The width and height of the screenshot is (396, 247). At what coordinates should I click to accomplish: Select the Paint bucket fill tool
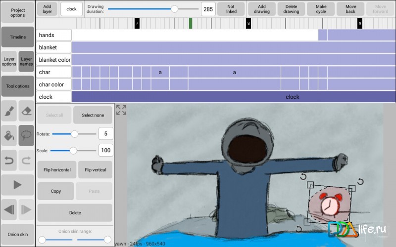[9, 135]
